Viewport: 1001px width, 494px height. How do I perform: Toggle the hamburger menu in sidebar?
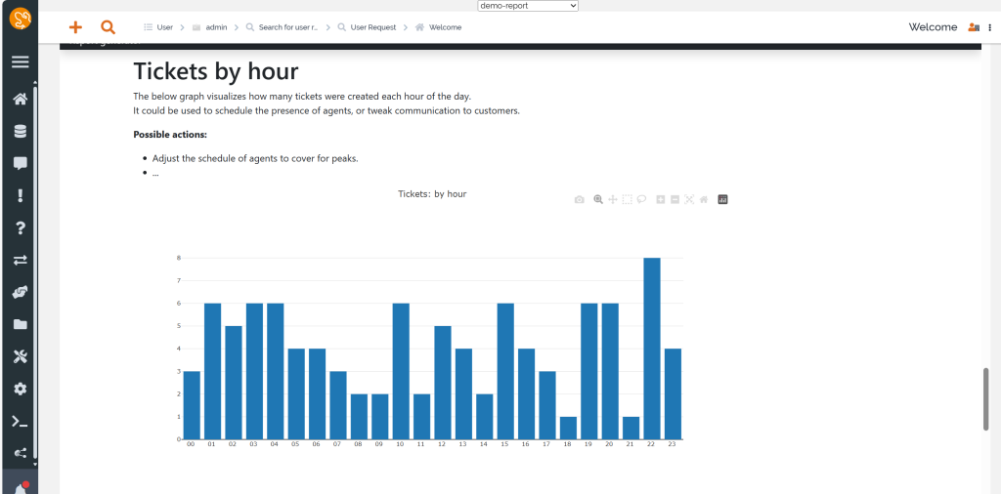(x=20, y=62)
